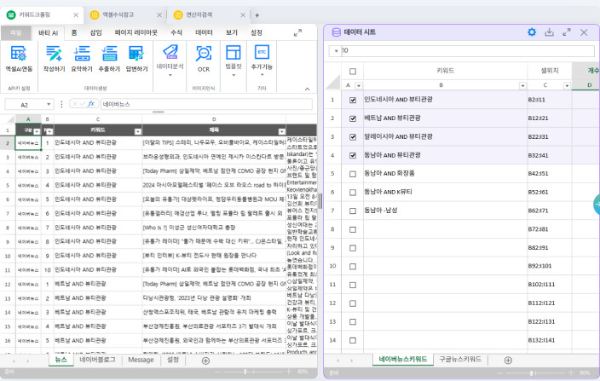Uncheck the 베트남 AND 뷰티관광 checkbox
600x381 pixels.
coord(353,118)
